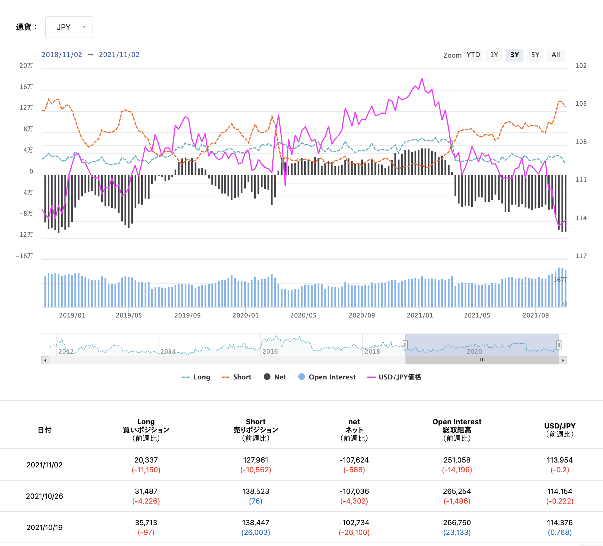Select the YTD zoom range
This screenshot has width=603, height=546.
(x=473, y=55)
